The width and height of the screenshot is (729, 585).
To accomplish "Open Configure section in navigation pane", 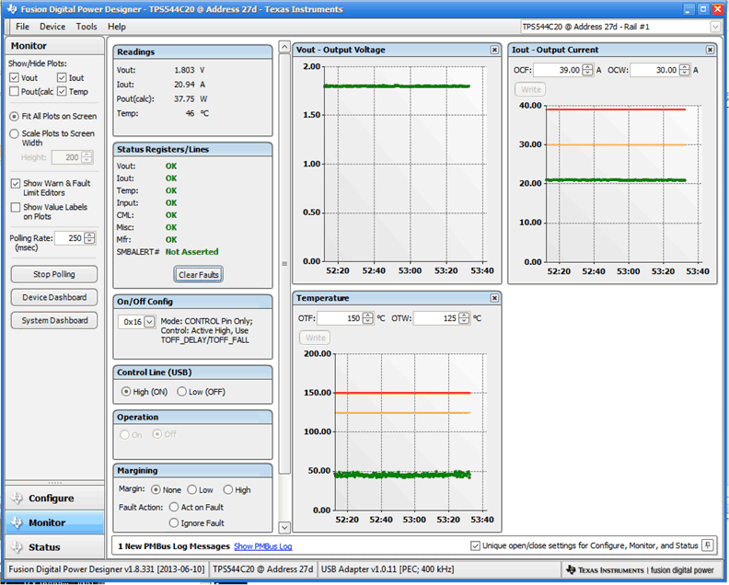I will click(52, 499).
